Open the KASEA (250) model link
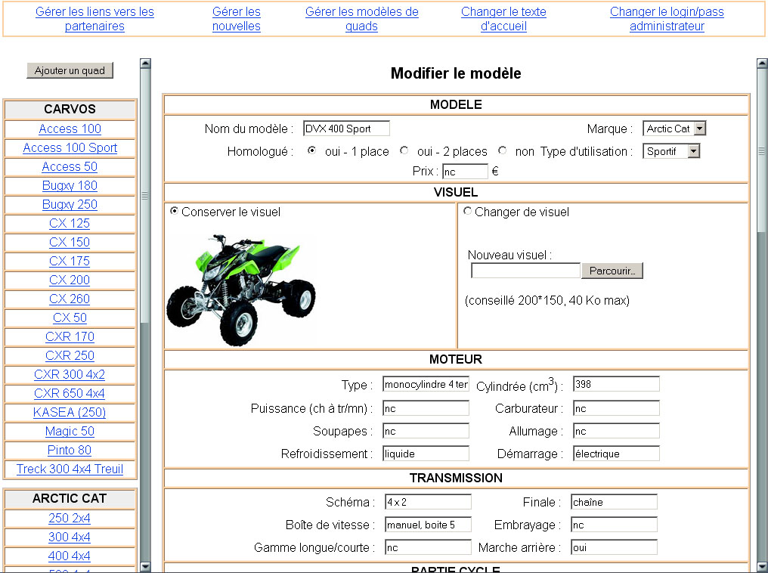The height and width of the screenshot is (573, 768). point(70,413)
